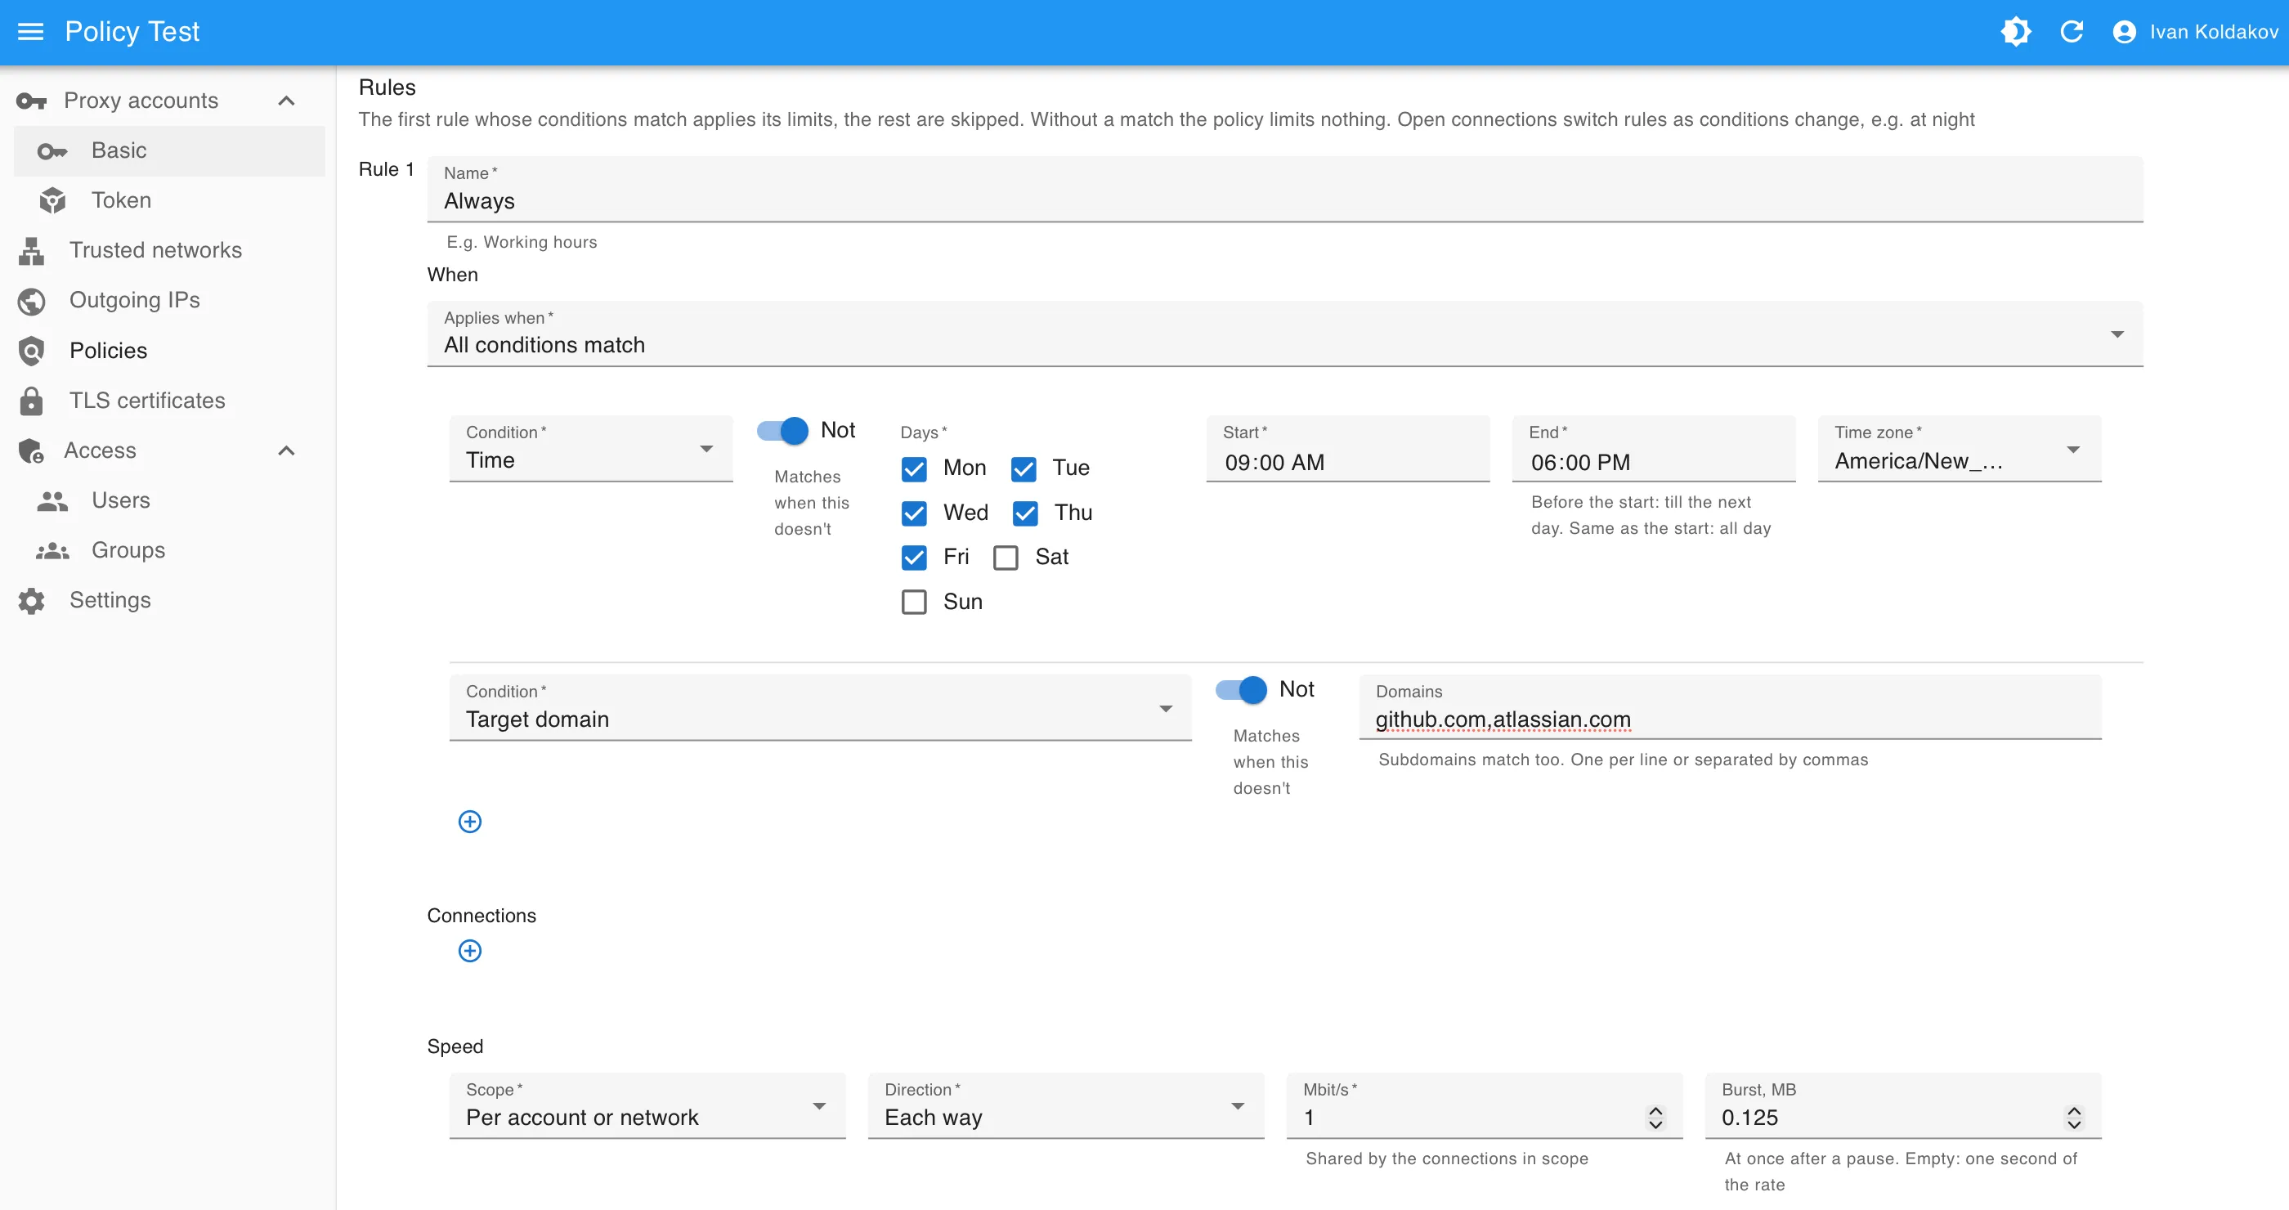
Task: Click the Policies shield icon
Action: tap(31, 351)
